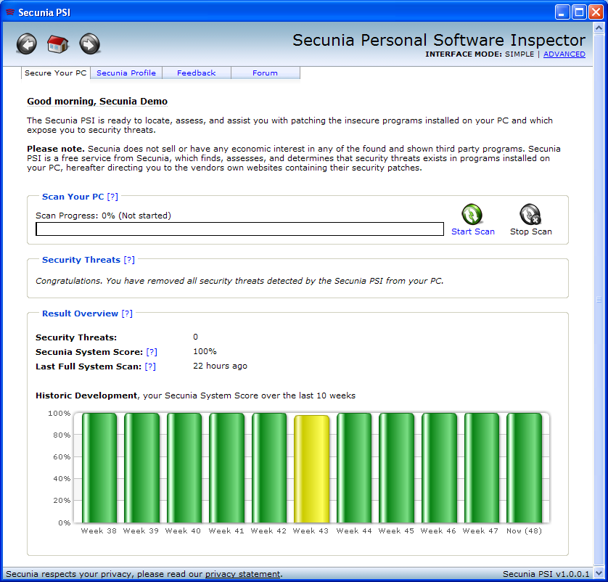Switch to ADVANCED interface mode
The width and height of the screenshot is (608, 582).
(x=564, y=54)
